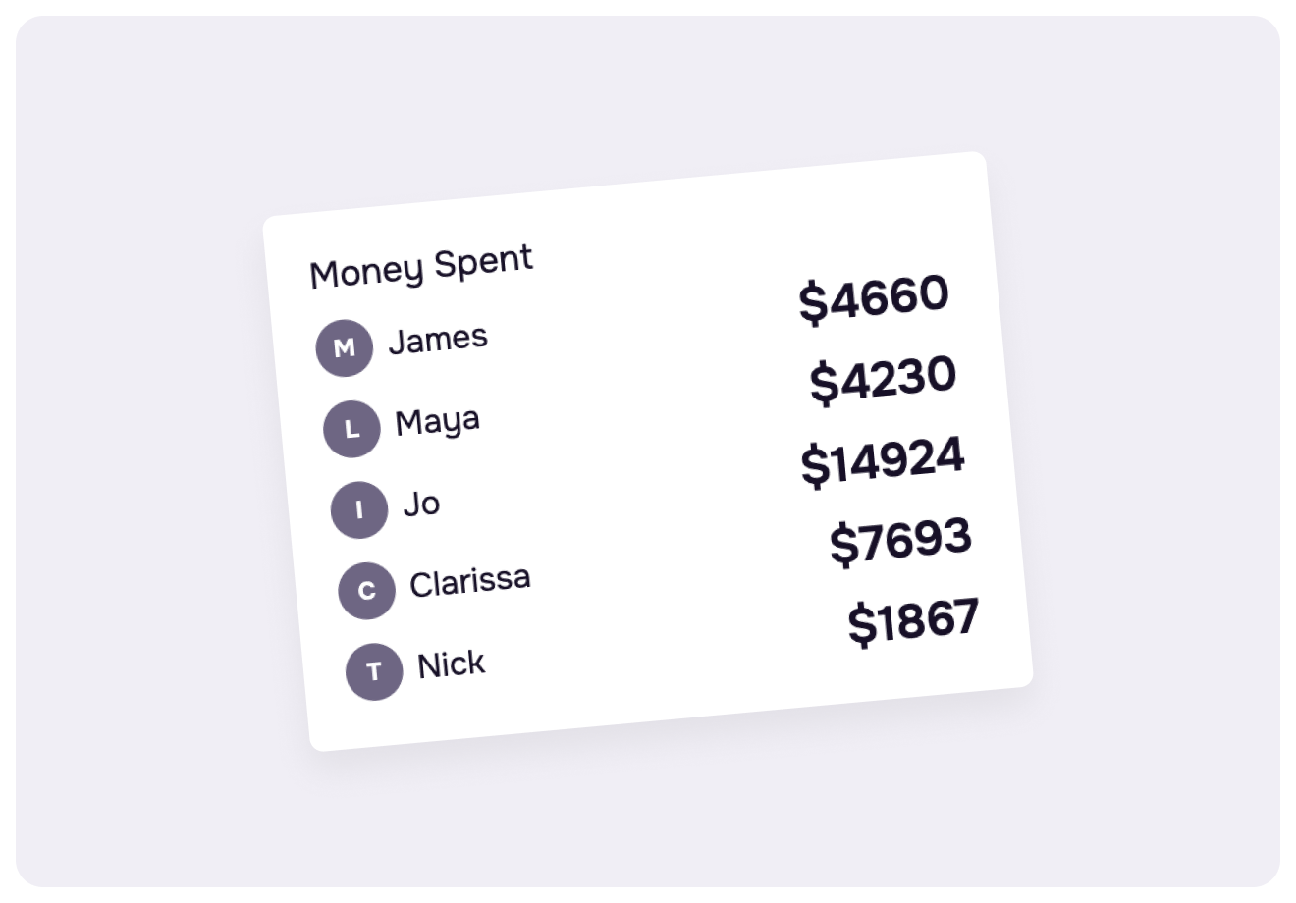Click the $4660 amount
1296x903 pixels.
[874, 297]
